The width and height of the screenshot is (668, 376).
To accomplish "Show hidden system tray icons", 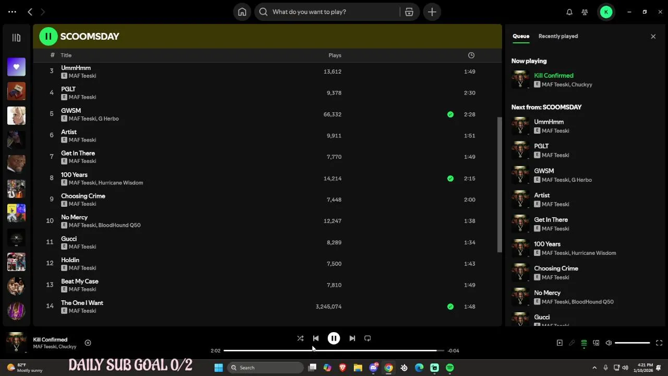I will [x=594, y=368].
